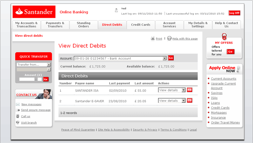Click the help question mark icon
Image resolution: width=253 pixels, height=143 pixels.
(169, 39)
